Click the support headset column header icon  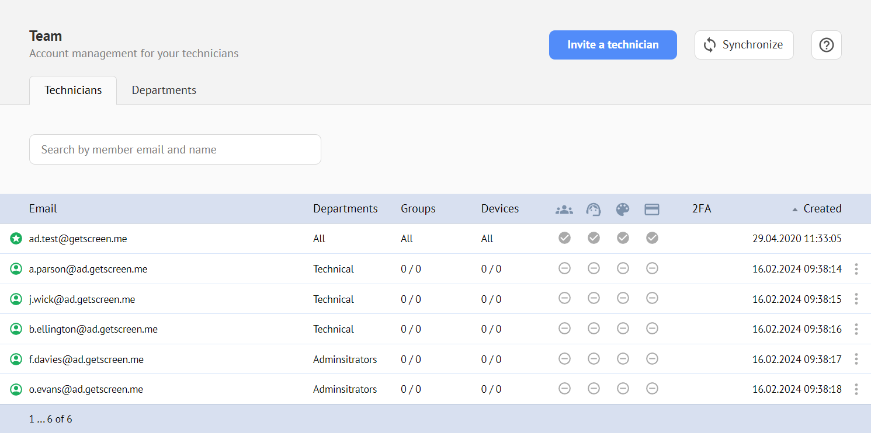point(594,209)
